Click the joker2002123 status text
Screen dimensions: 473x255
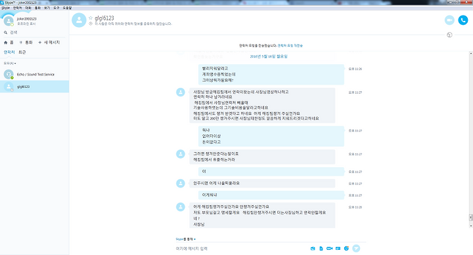point(26,24)
